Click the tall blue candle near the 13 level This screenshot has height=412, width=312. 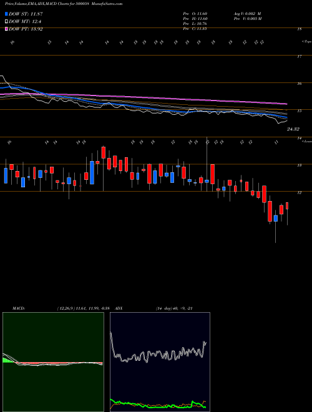pos(92,173)
